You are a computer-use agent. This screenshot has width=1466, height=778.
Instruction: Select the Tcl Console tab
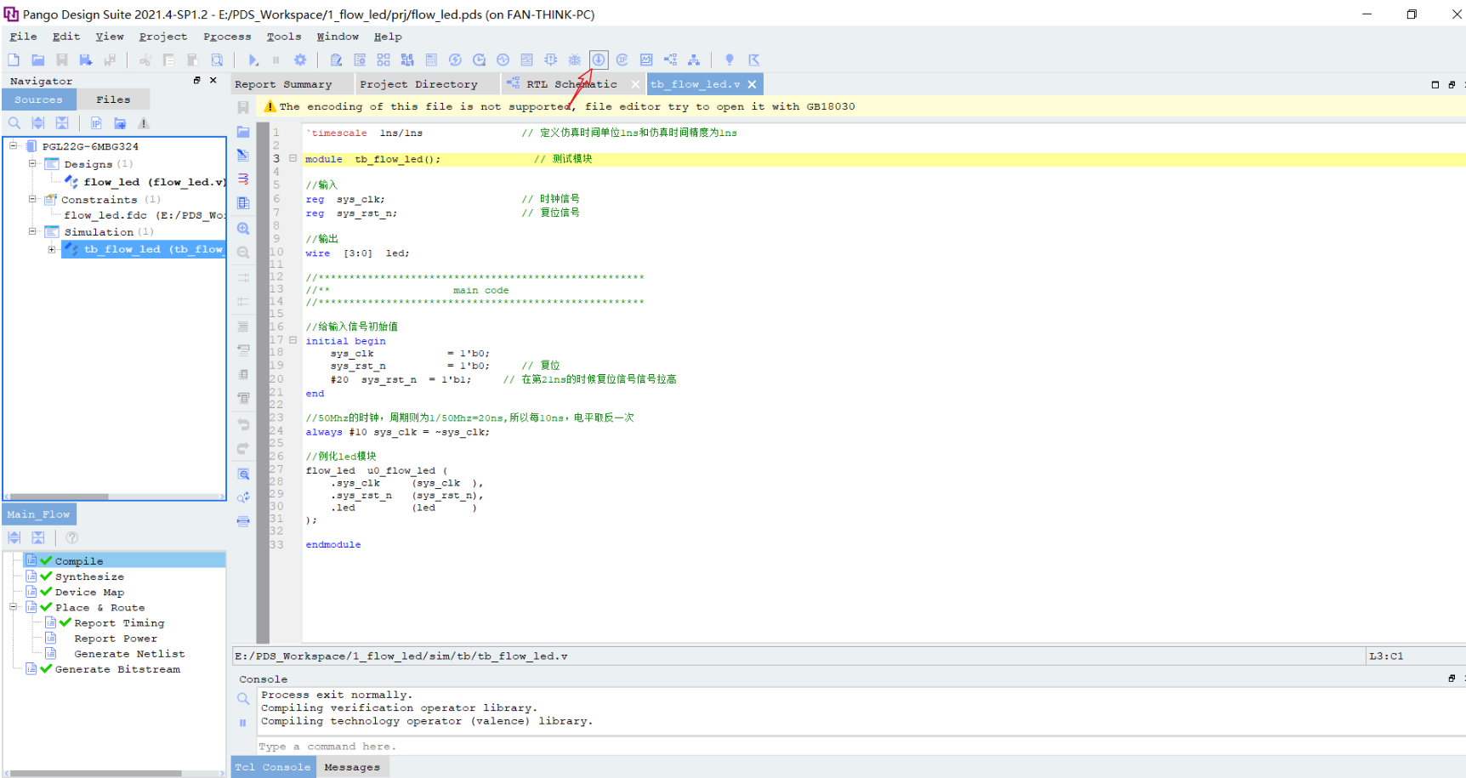click(273, 767)
